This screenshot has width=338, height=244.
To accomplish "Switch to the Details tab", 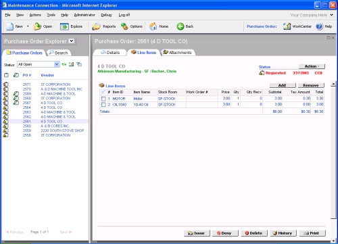I will [x=110, y=53].
